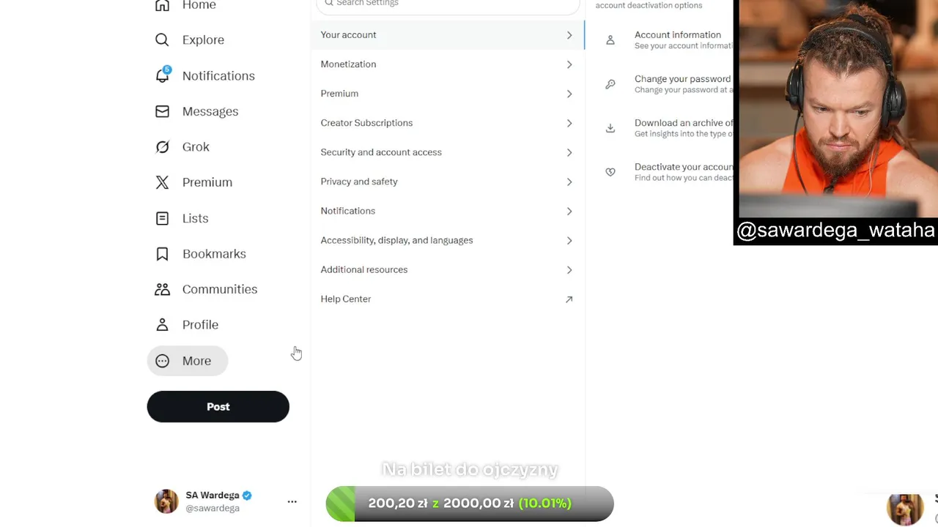Select Your account settings section
The width and height of the screenshot is (938, 527).
click(x=447, y=35)
